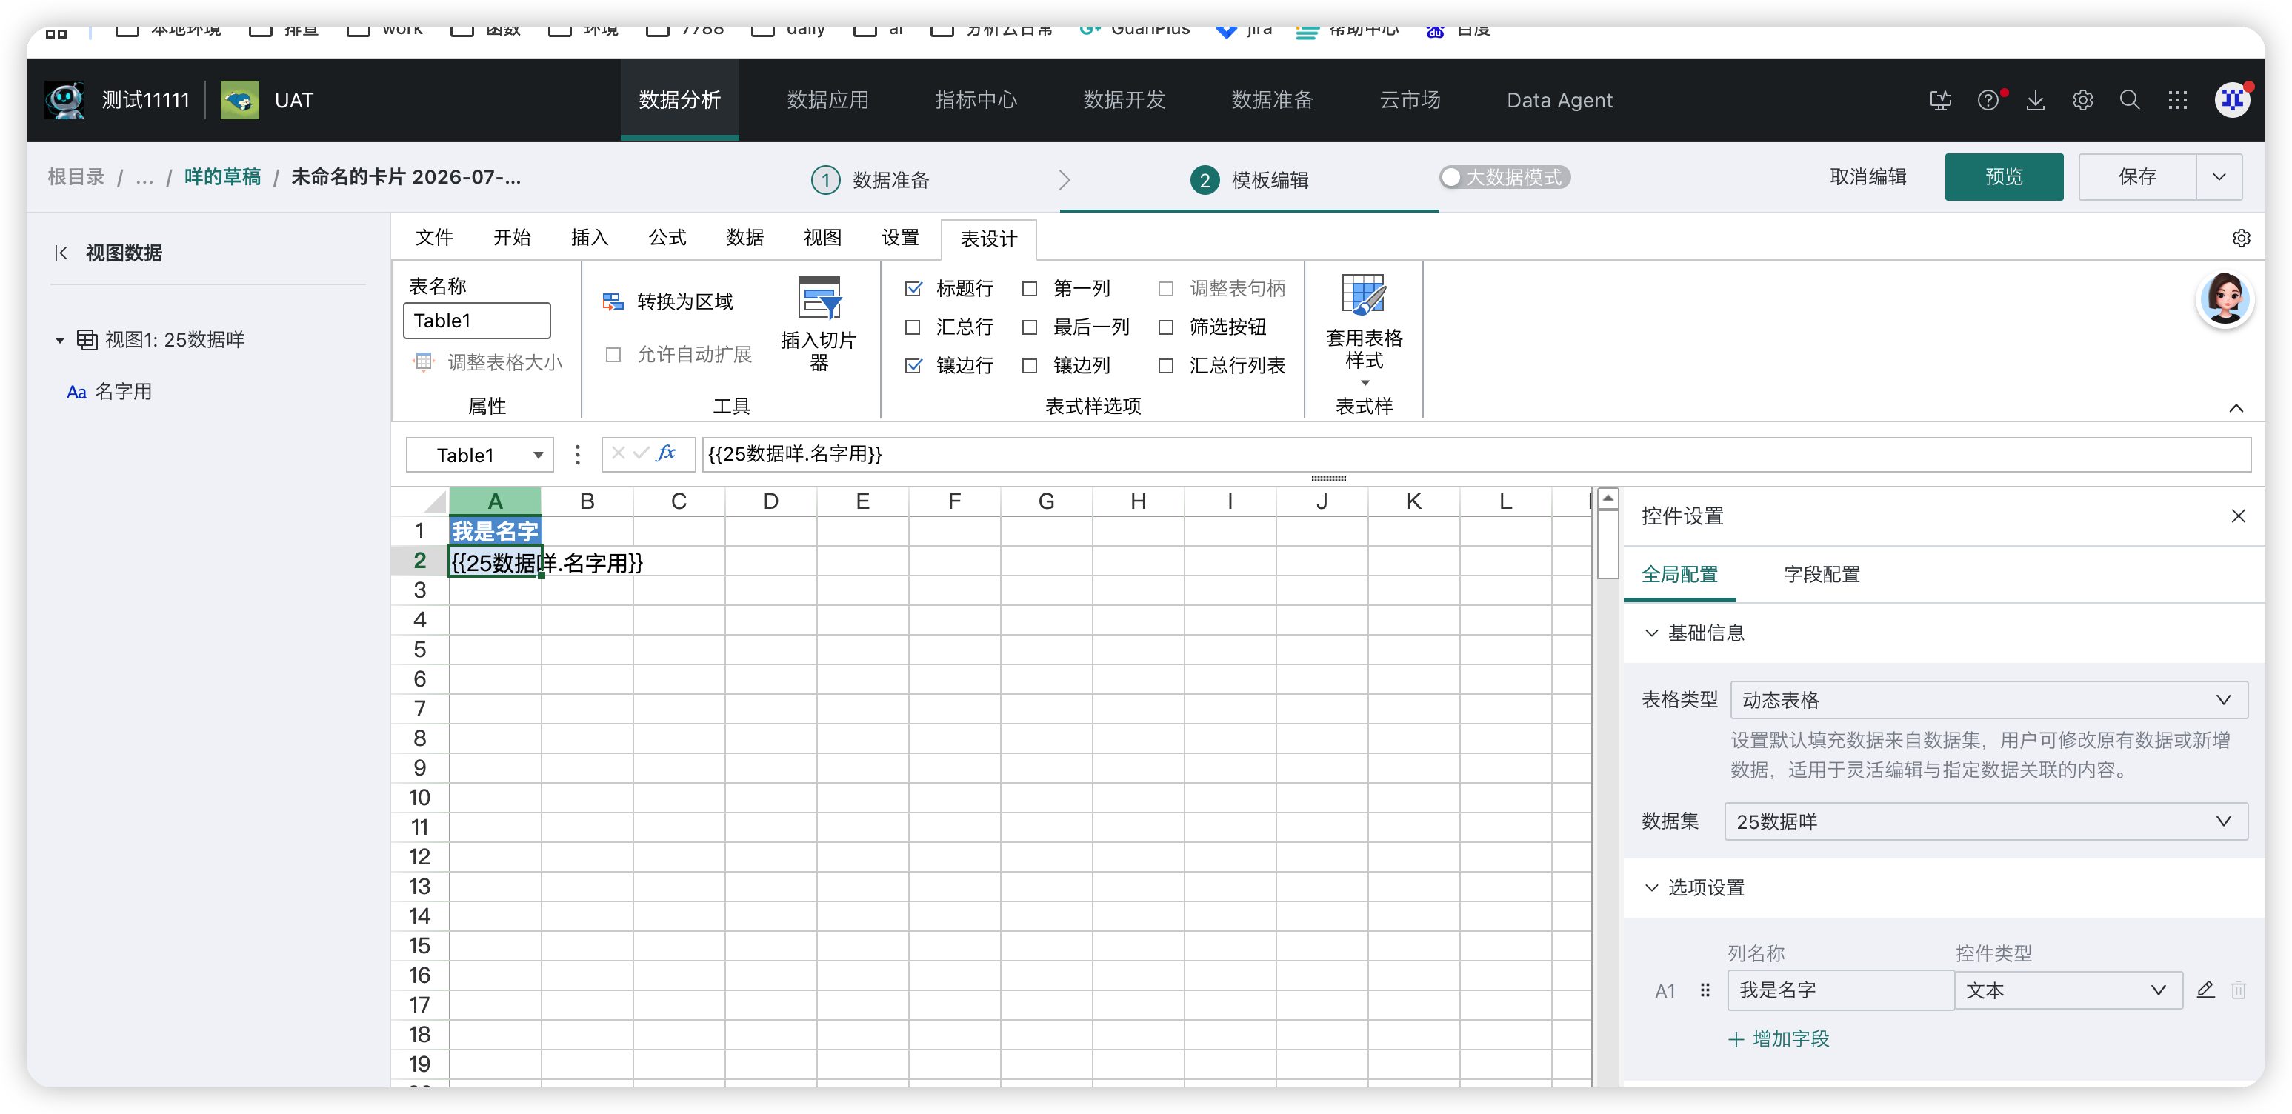Click the user avatar in top right
Viewport: 2292px width, 1114px height.
click(x=2233, y=100)
